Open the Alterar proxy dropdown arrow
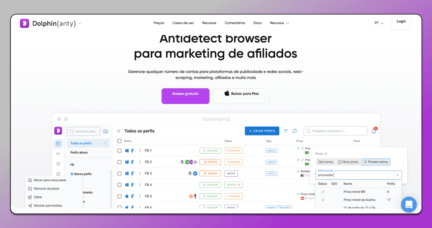This screenshot has height=228, width=432. click(x=397, y=175)
